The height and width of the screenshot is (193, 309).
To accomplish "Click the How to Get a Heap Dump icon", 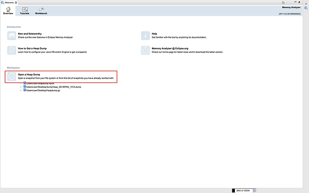I will [12, 50].
